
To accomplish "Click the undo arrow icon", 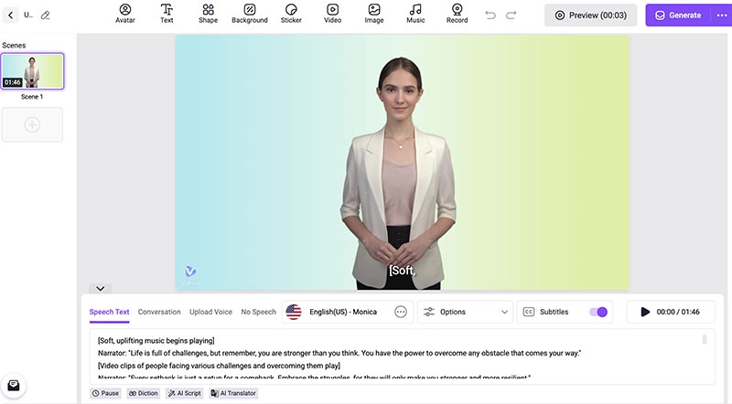I will [490, 16].
